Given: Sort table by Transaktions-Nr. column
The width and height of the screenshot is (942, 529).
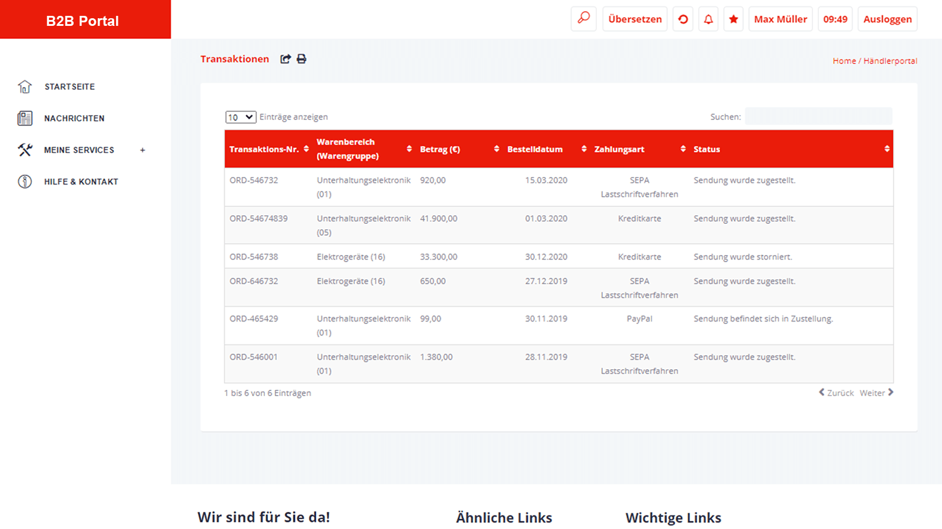Looking at the screenshot, I should (306, 149).
